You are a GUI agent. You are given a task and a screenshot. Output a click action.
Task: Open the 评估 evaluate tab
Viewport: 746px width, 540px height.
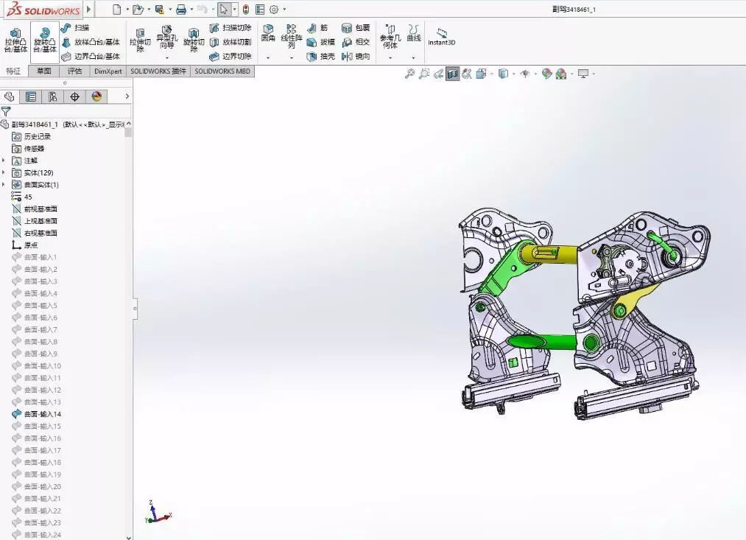click(x=74, y=71)
